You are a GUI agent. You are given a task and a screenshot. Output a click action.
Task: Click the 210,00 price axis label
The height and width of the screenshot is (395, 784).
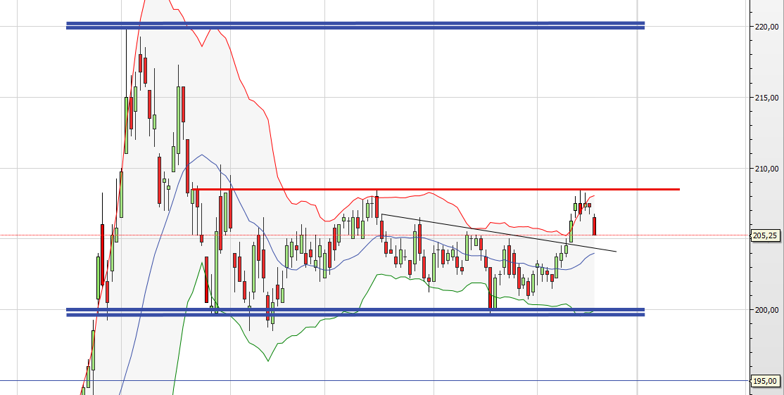(x=766, y=169)
